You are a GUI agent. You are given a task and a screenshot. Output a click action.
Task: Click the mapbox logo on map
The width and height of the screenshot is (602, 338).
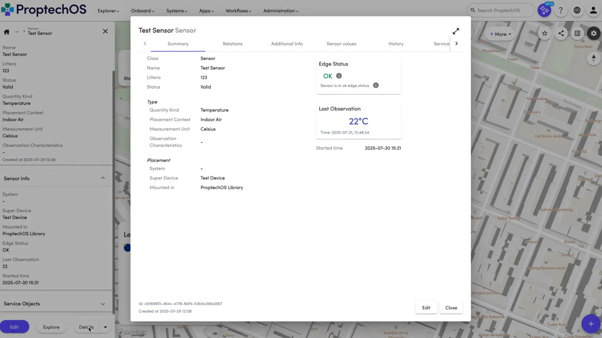132,332
